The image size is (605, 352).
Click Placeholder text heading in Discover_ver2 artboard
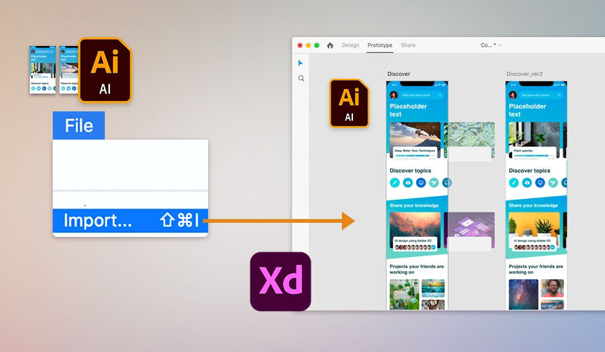[x=528, y=110]
